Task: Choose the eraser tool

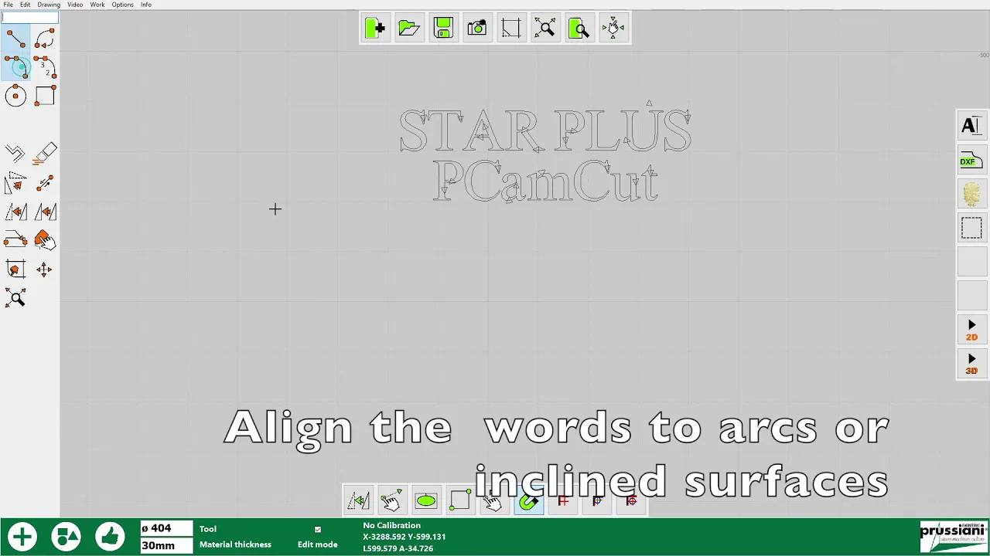Action: pos(45,154)
